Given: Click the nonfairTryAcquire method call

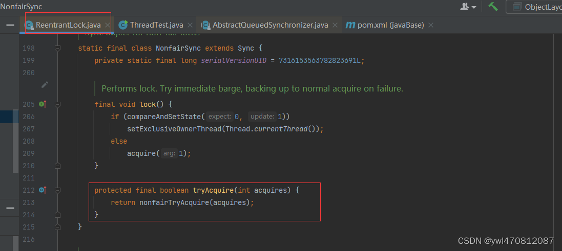Looking at the screenshot, I should click(174, 203).
